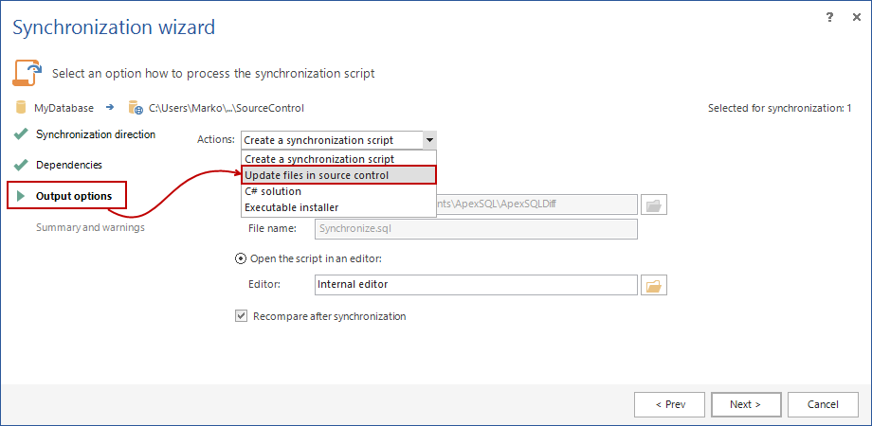Click the SourceControl destination folder icon
Image resolution: width=872 pixels, height=426 pixels.
point(136,108)
